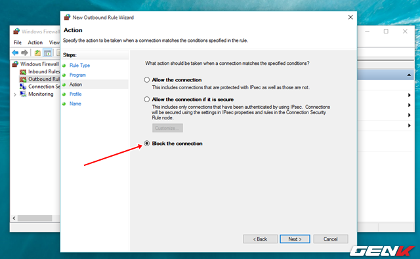This screenshot has height=259, width=420.
Task: Go to the Profile step
Action: (75, 94)
